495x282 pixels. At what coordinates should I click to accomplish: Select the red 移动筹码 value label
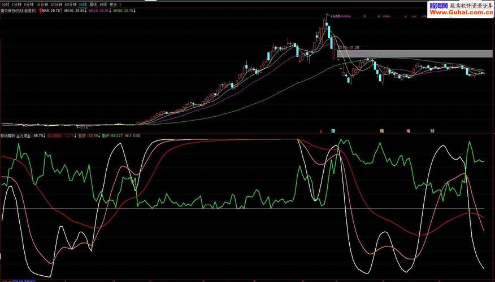click(62, 136)
